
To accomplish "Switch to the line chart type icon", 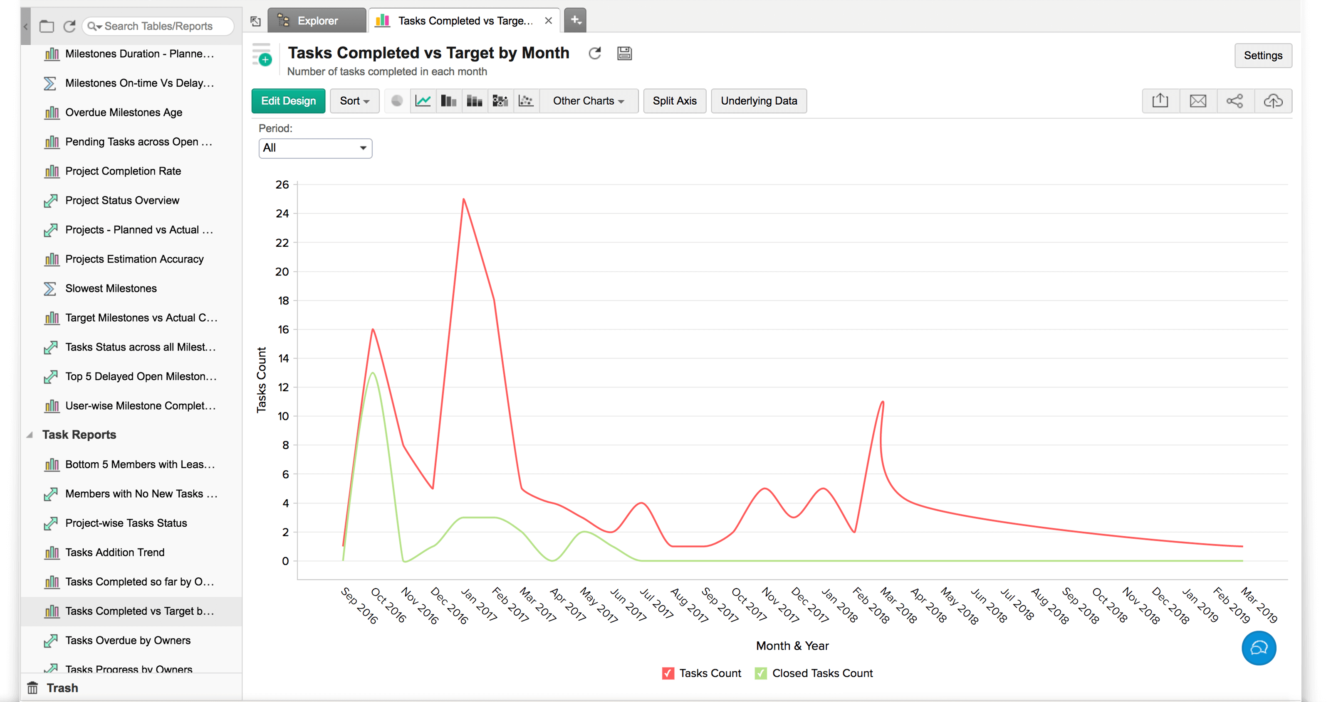I will (423, 101).
